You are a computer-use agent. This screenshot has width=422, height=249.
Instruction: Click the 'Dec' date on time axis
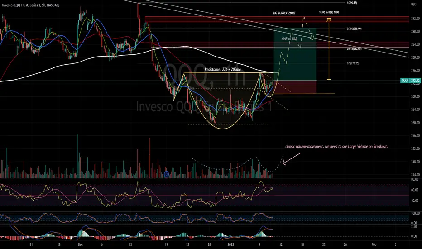click(80, 244)
